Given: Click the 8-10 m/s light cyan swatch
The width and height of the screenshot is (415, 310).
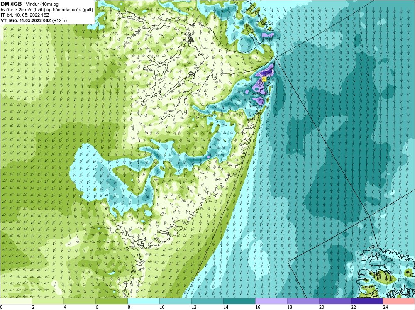Looking at the screenshot, I should [144, 301].
